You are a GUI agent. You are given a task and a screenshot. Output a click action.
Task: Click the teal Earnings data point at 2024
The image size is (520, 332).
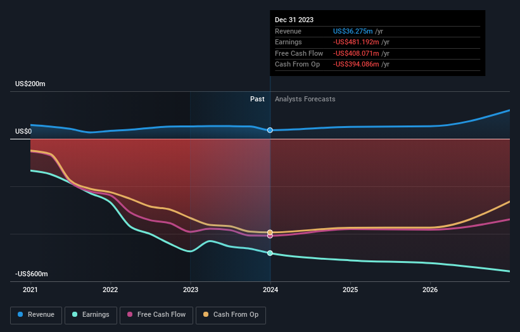click(x=270, y=253)
